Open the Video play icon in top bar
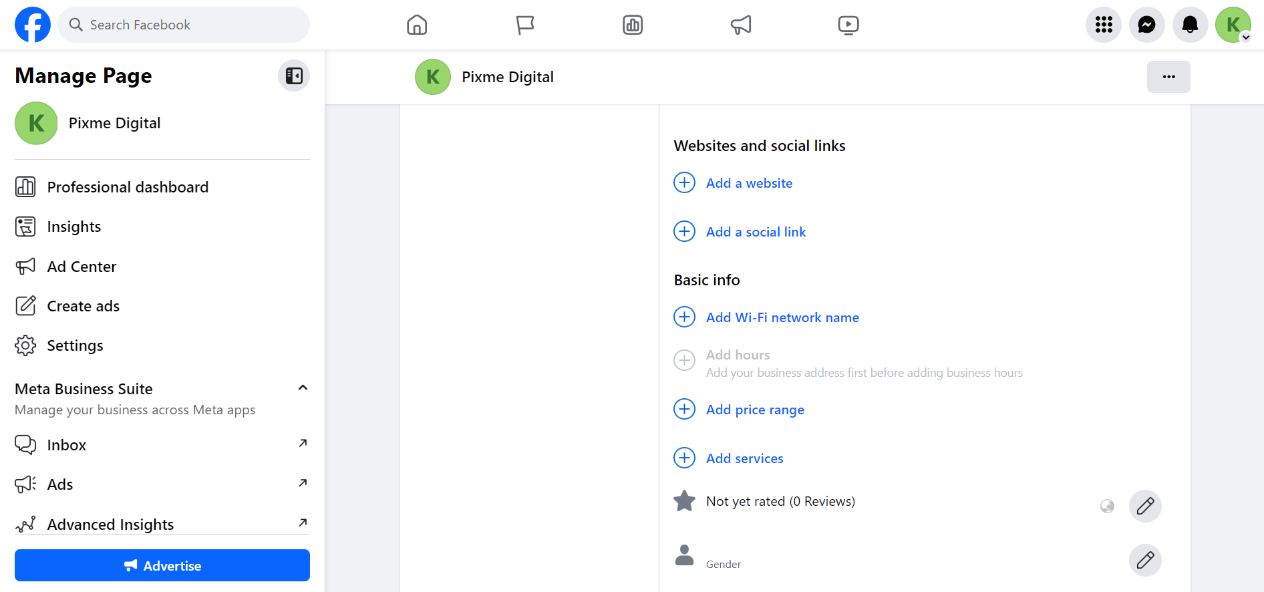The width and height of the screenshot is (1264, 592). coord(848,25)
